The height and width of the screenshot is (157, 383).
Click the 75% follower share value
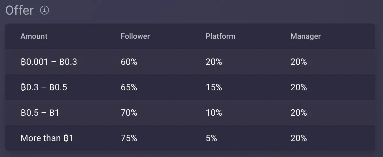click(129, 138)
